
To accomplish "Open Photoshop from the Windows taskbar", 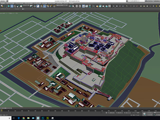I will click(43, 118).
